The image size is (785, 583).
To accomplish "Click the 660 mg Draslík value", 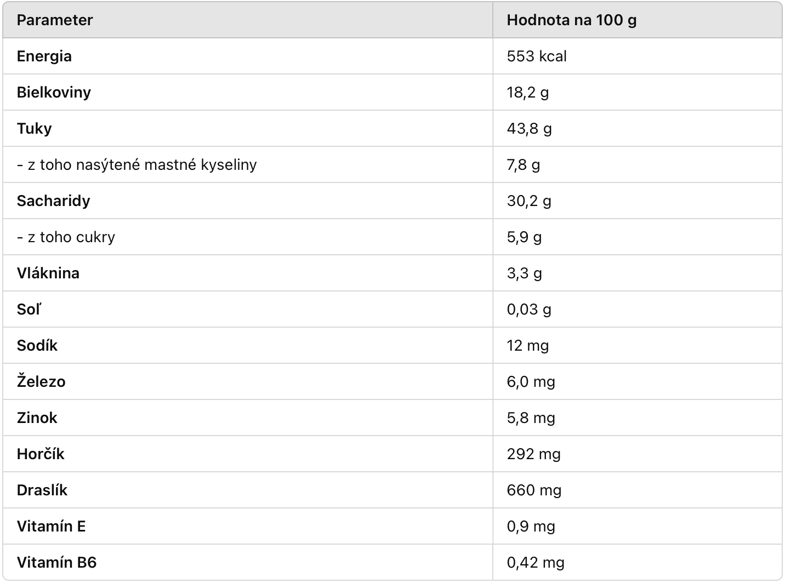I will pos(534,490).
